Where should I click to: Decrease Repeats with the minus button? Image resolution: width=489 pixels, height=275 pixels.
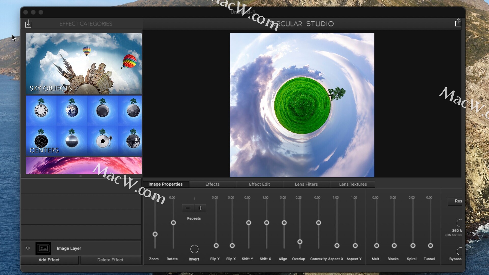pyautogui.click(x=188, y=208)
